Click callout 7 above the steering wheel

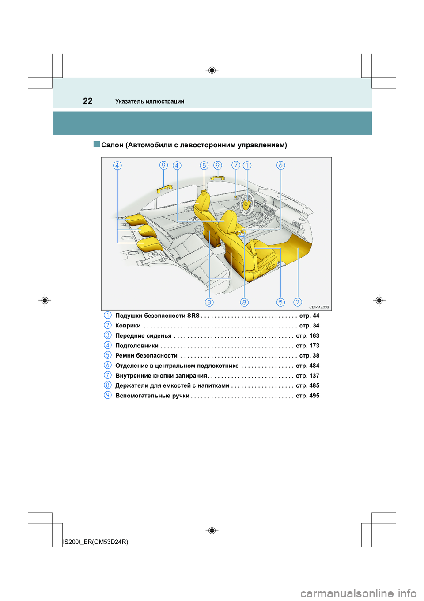pos(236,165)
